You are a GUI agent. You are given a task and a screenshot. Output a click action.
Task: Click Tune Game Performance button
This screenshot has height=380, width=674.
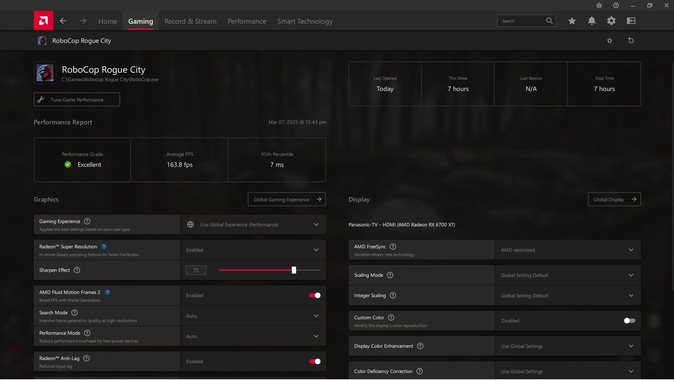[77, 99]
